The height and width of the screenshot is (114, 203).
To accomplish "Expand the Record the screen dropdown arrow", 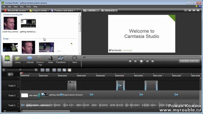I will (x=27, y=10).
